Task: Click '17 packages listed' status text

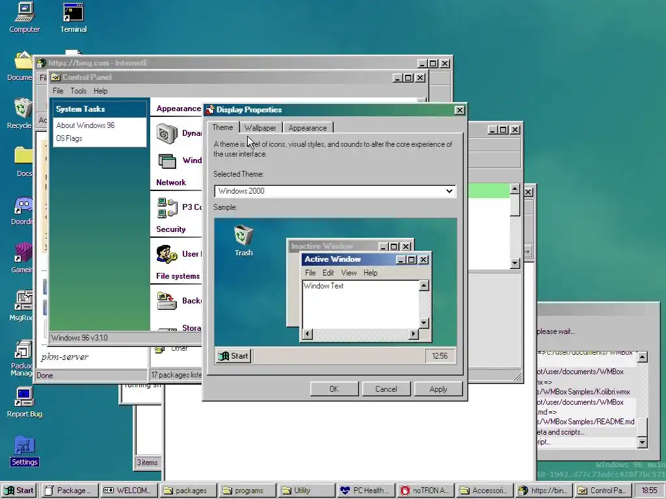Action: (177, 375)
